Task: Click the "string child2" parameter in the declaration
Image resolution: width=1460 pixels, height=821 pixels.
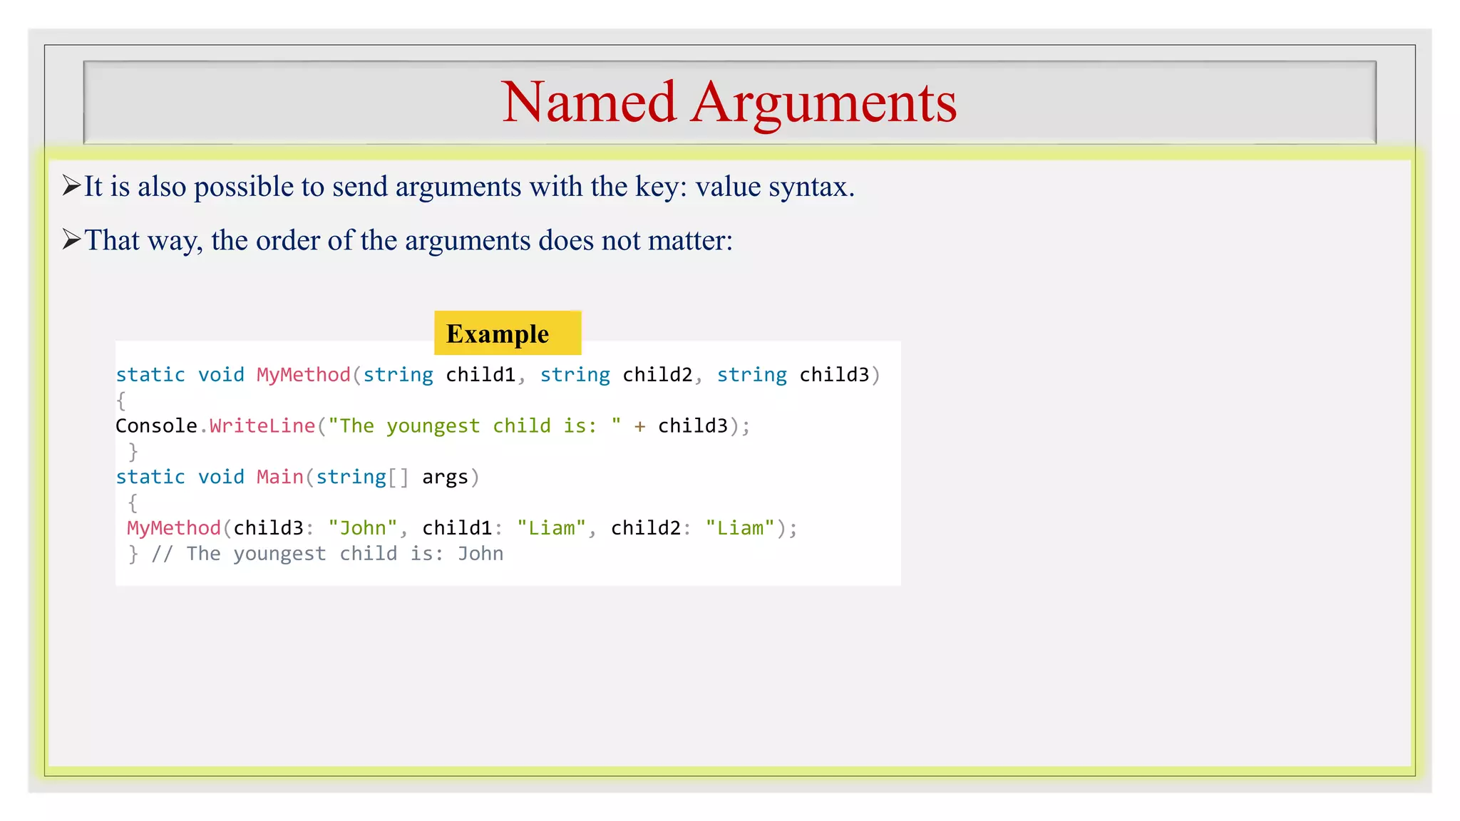Action: pyautogui.click(x=615, y=375)
